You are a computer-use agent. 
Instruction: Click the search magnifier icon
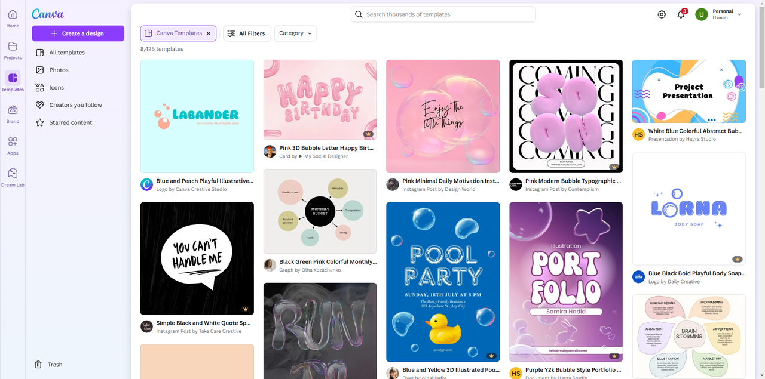click(359, 14)
